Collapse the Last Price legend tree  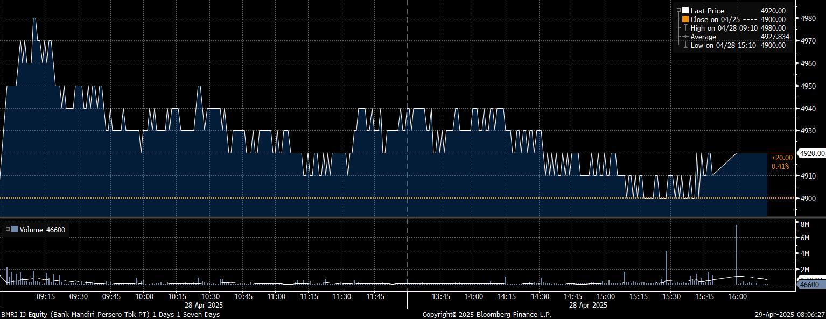(678, 11)
